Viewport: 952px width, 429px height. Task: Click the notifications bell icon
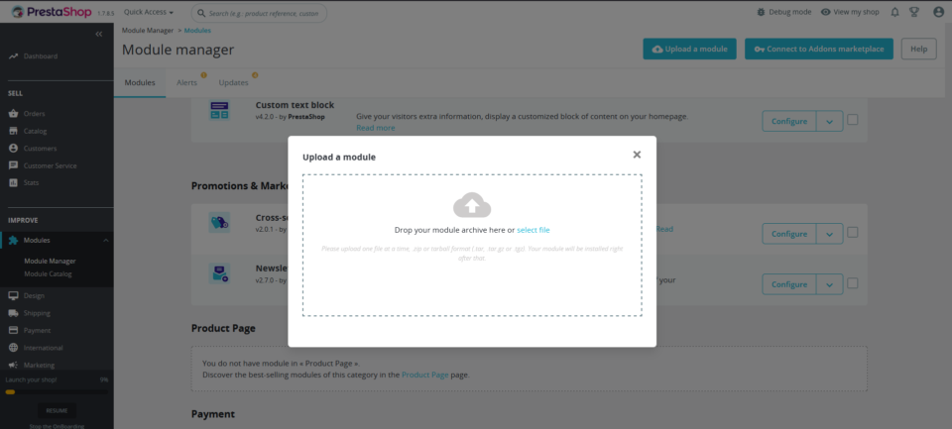(895, 12)
